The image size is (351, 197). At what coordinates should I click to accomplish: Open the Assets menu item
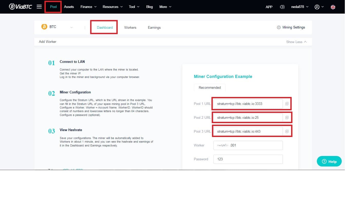pos(69,7)
